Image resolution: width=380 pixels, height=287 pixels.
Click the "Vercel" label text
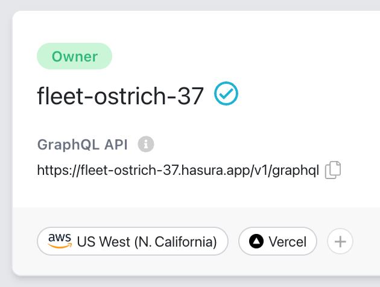click(288, 242)
